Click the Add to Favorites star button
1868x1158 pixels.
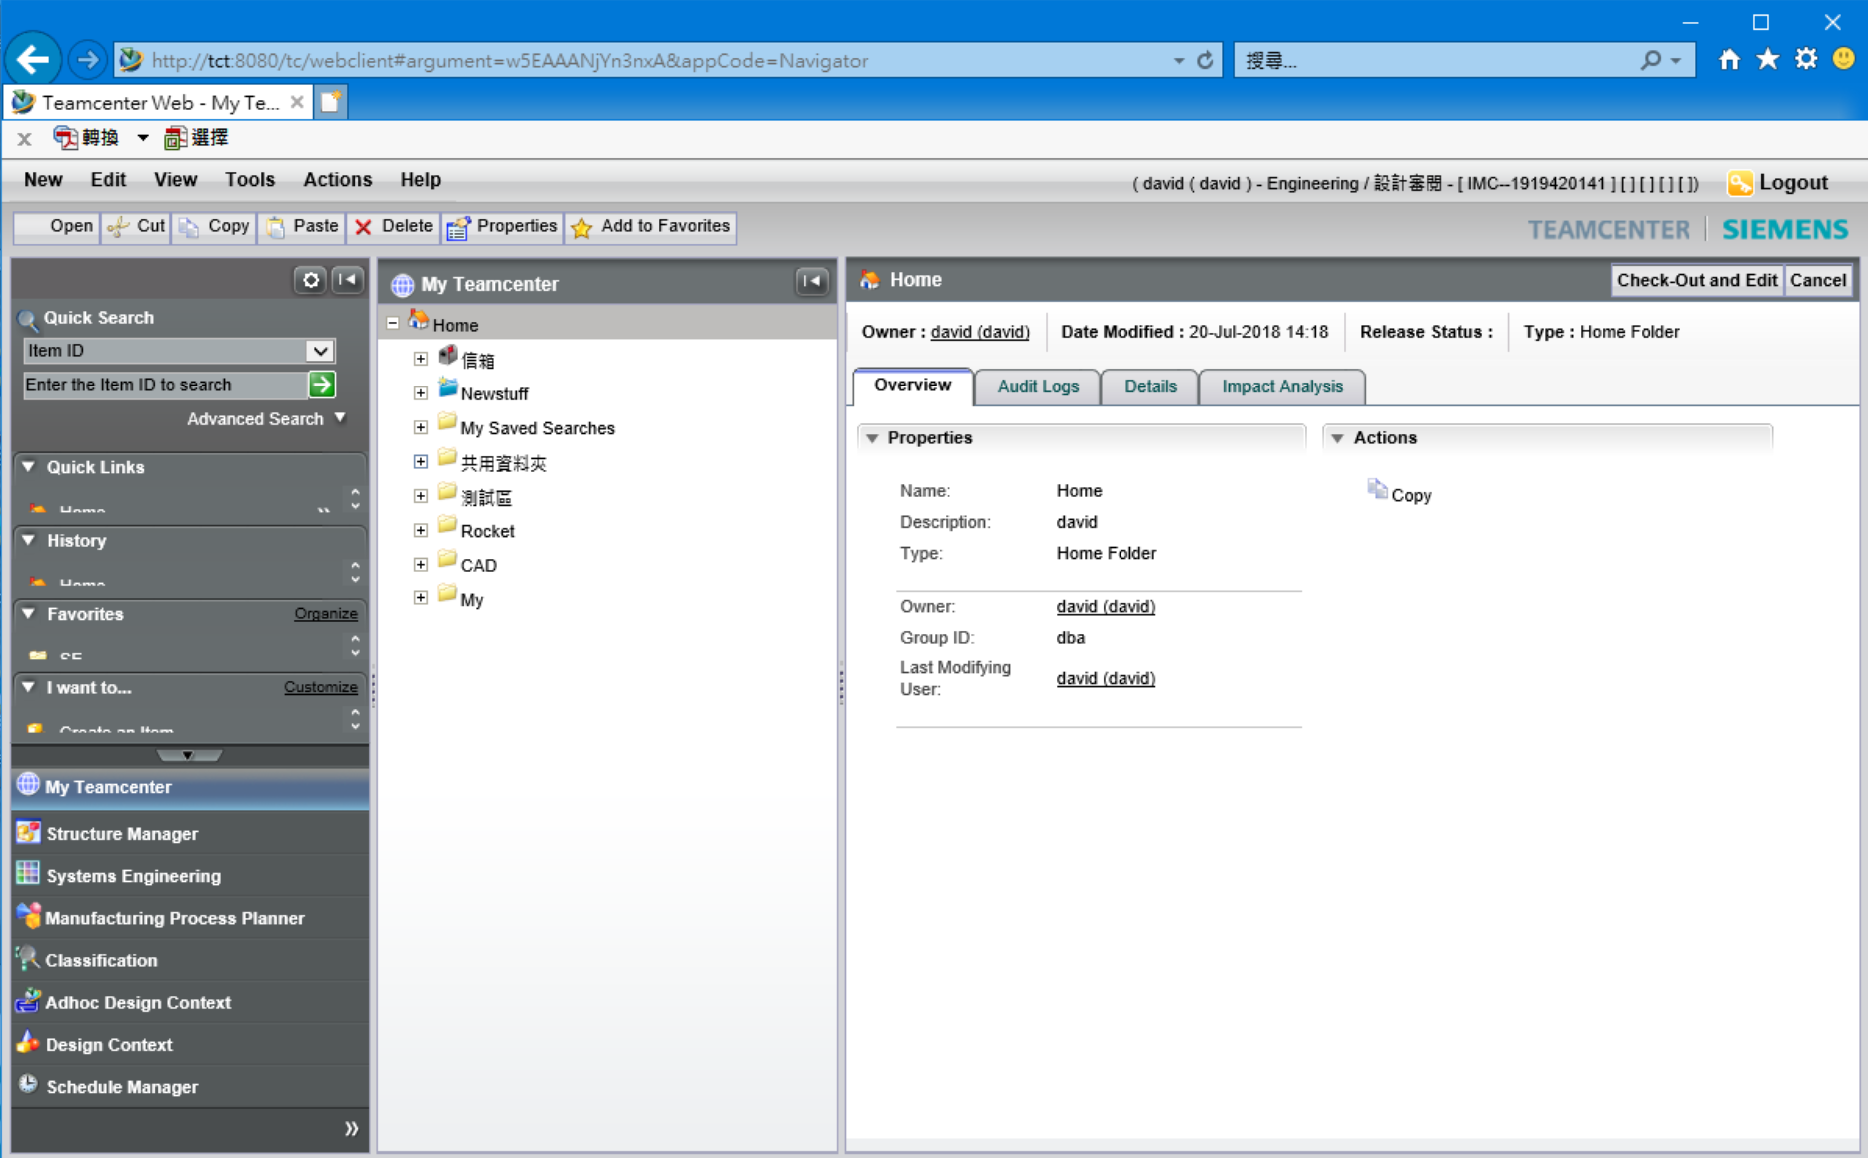tap(652, 227)
